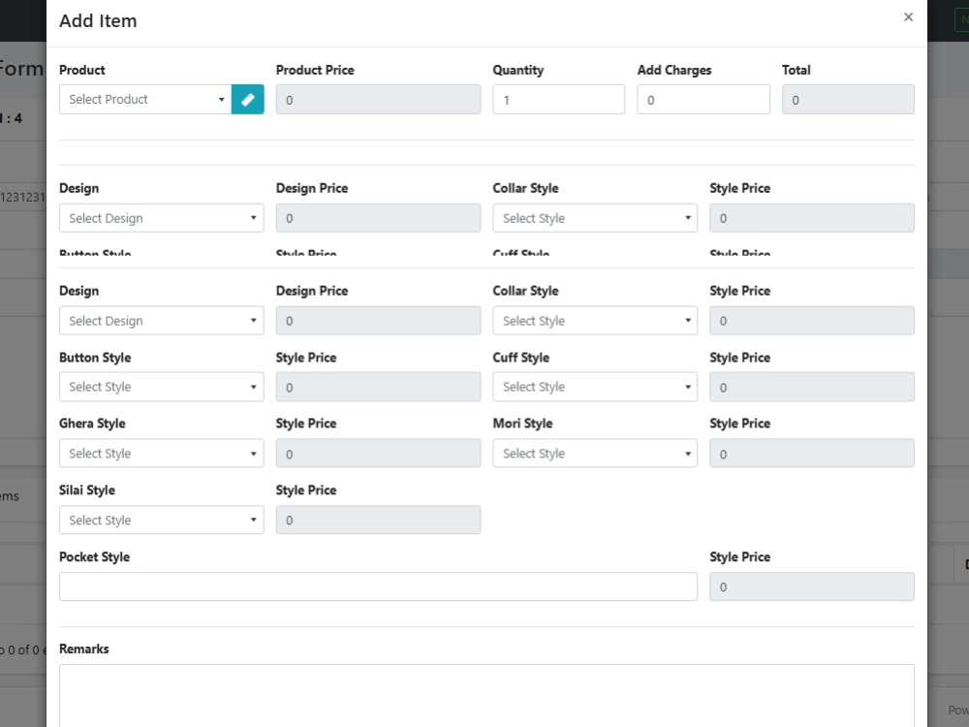Select the Product Price field

click(378, 100)
